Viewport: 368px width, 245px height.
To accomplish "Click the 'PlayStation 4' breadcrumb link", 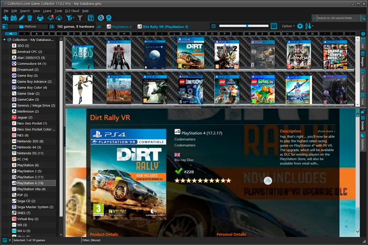I will [x=122, y=27].
